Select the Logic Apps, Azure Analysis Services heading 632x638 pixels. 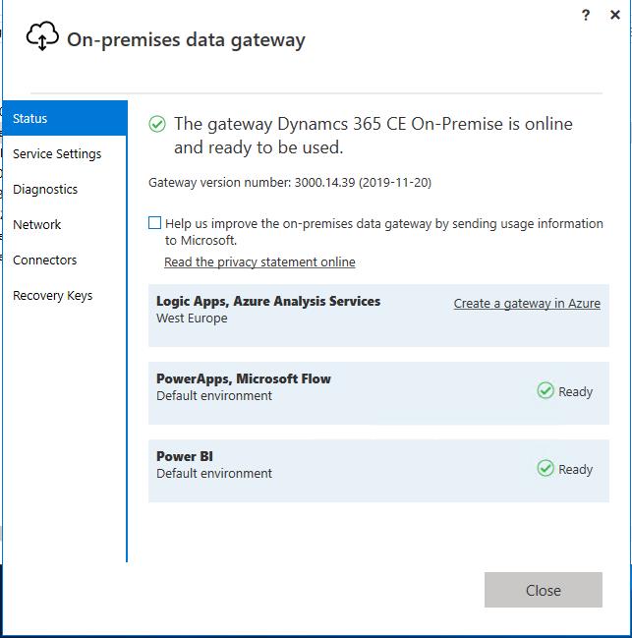coord(268,301)
